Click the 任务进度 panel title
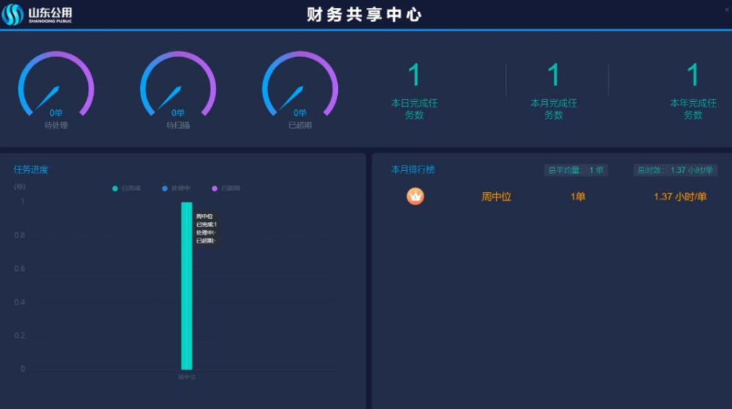 [x=31, y=169]
